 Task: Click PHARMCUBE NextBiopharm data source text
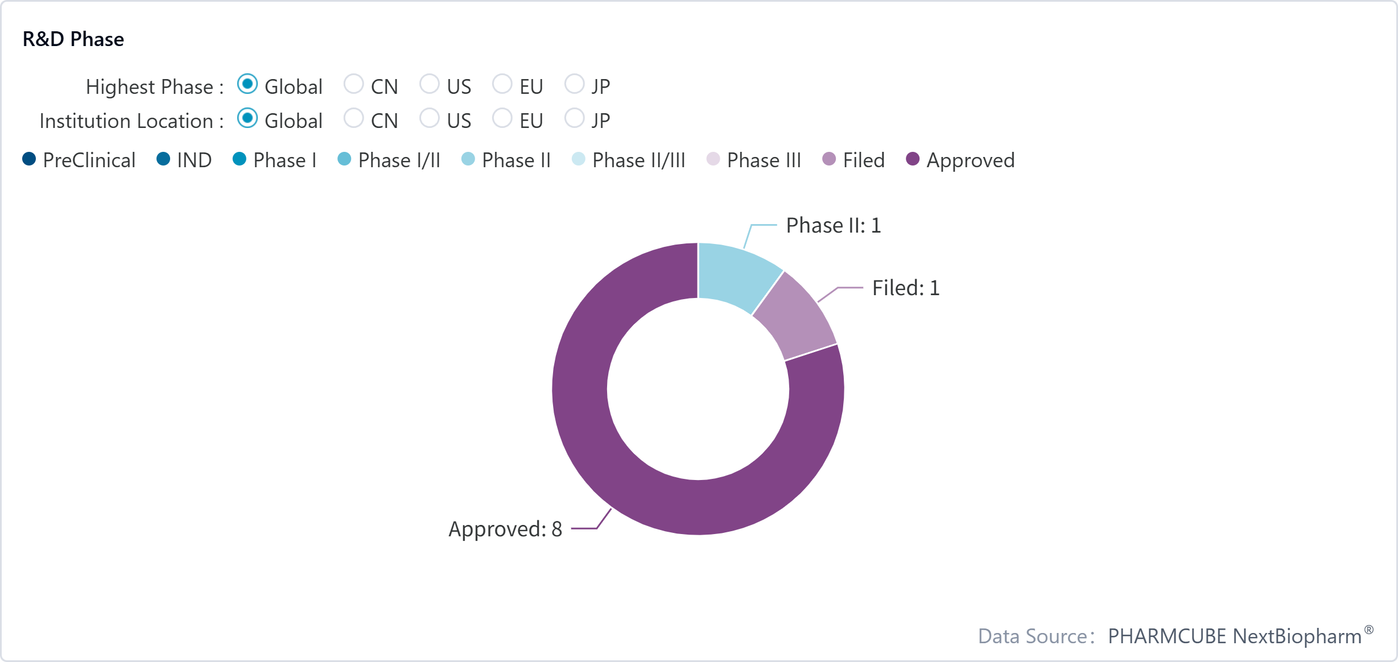pyautogui.click(x=1235, y=636)
